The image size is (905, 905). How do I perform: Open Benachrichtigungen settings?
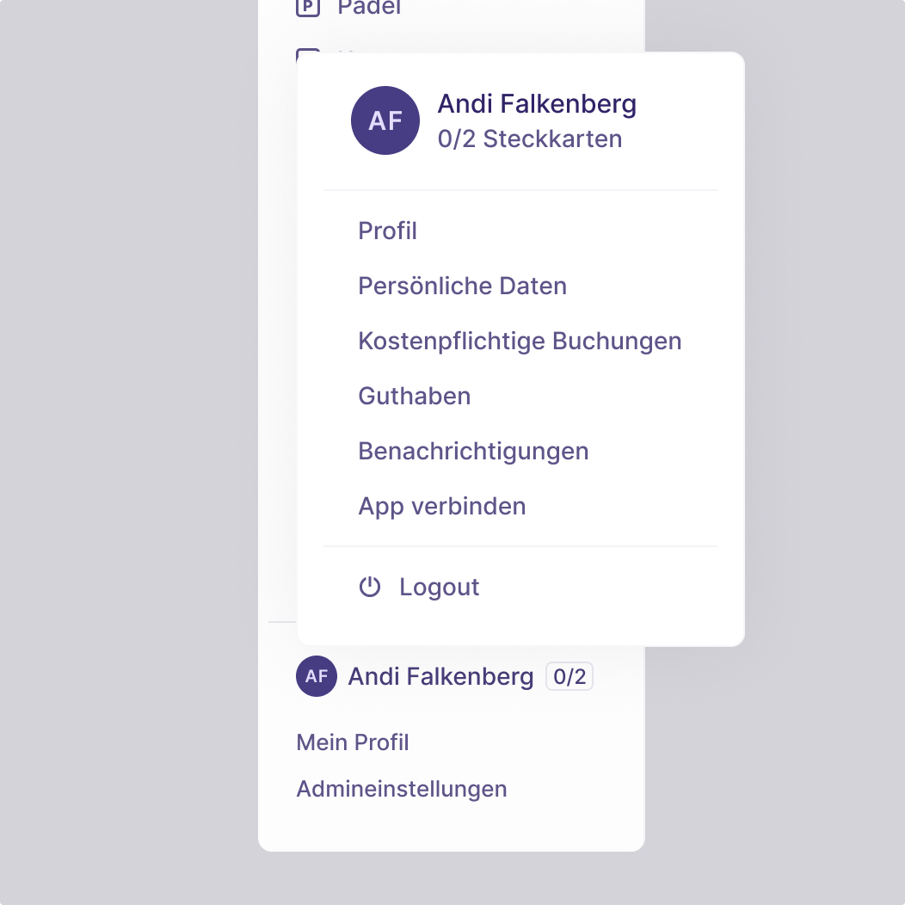(x=473, y=451)
